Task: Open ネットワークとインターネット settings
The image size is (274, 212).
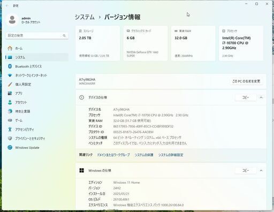Action: (37, 75)
